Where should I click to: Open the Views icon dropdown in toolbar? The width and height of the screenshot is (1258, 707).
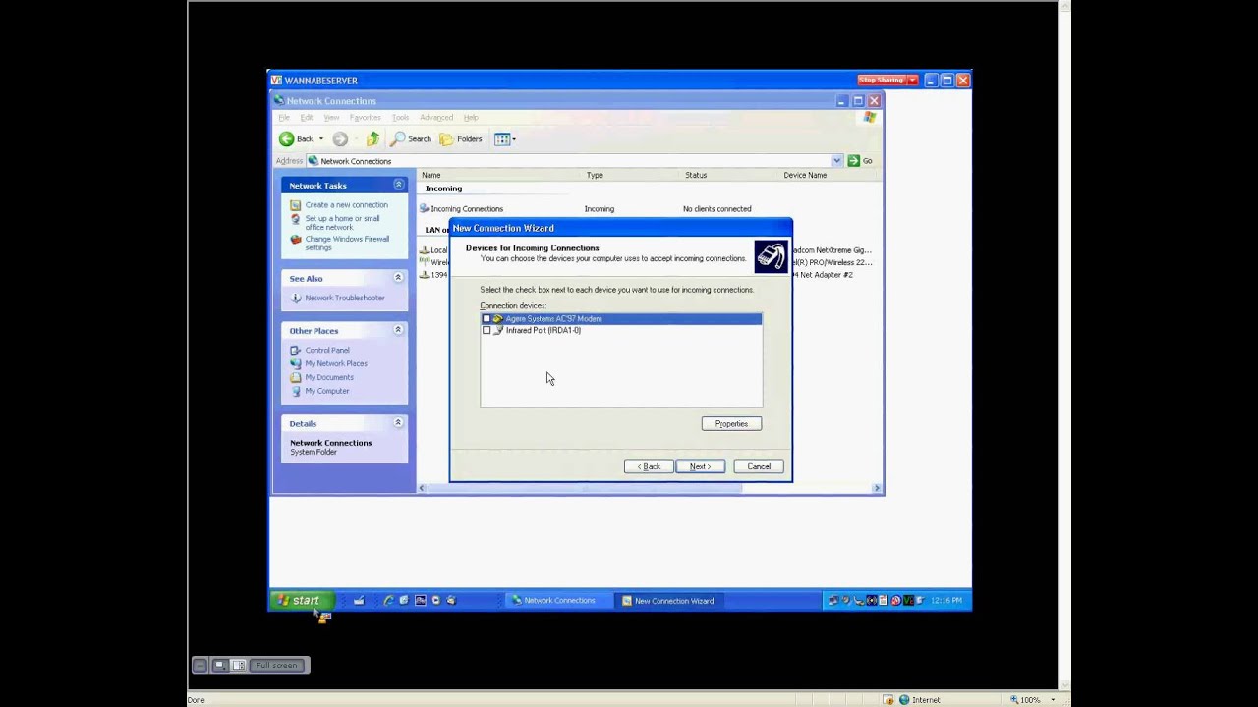click(504, 139)
